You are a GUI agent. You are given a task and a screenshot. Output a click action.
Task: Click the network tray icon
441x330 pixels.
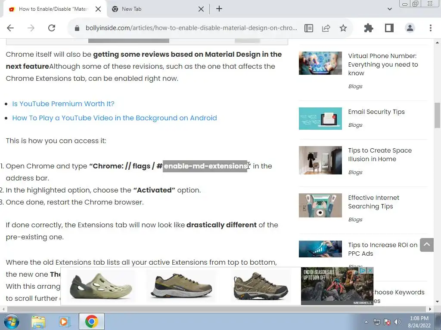[376, 322]
